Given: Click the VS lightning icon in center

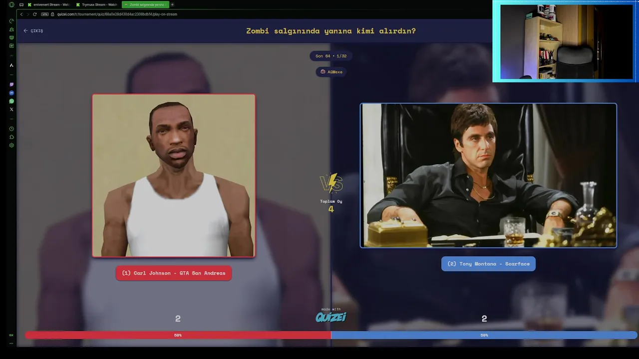Looking at the screenshot, I should coord(331,183).
